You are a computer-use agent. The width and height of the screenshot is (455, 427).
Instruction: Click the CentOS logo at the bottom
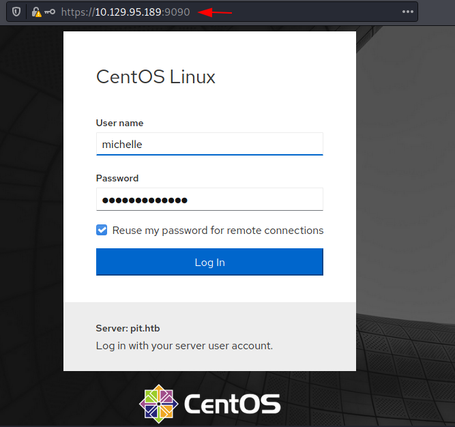(210, 404)
